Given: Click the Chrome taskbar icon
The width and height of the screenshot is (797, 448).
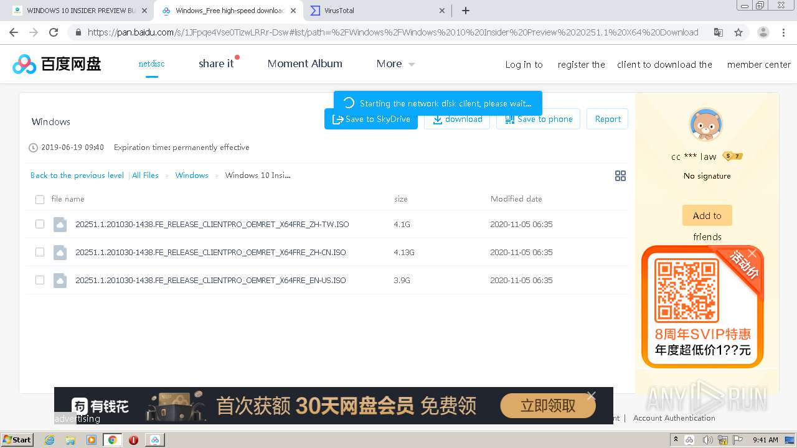Looking at the screenshot, I should [x=112, y=440].
